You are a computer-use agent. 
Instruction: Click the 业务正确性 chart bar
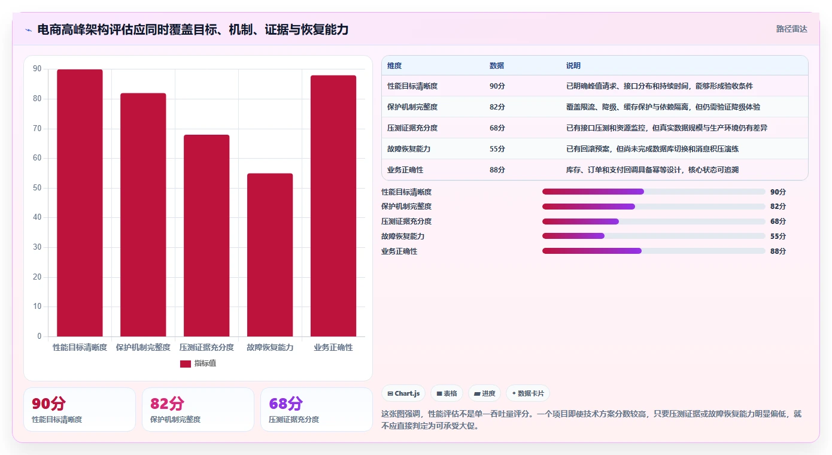tap(333, 206)
